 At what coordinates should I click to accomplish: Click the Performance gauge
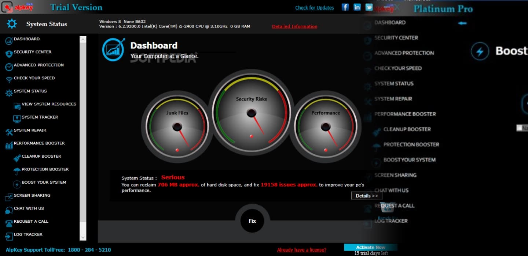click(x=326, y=127)
